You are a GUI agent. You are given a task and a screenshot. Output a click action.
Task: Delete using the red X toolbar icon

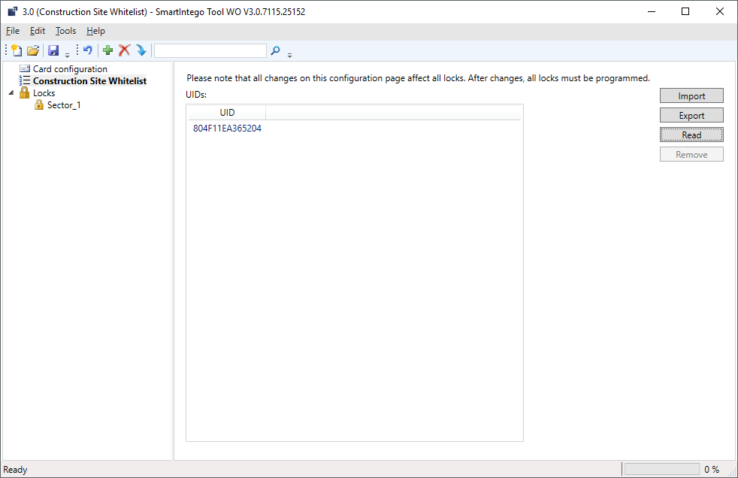125,50
